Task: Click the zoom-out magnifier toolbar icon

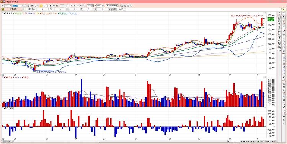Action: pos(128,6)
